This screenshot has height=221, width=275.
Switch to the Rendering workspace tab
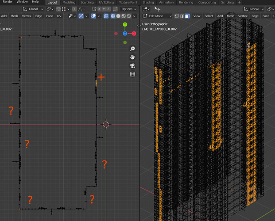(186, 3)
